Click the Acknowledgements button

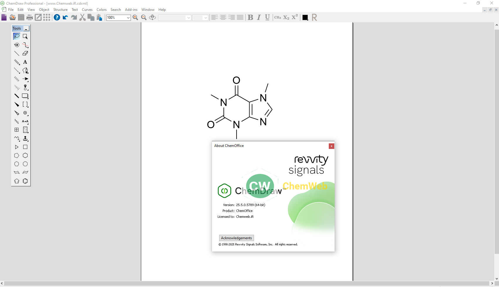(237, 238)
